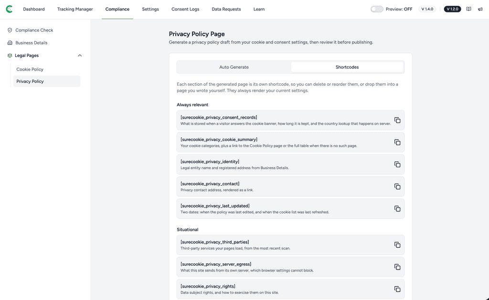This screenshot has height=300, width=489.
Task: Open the Cookie Policy page
Action: point(30,70)
